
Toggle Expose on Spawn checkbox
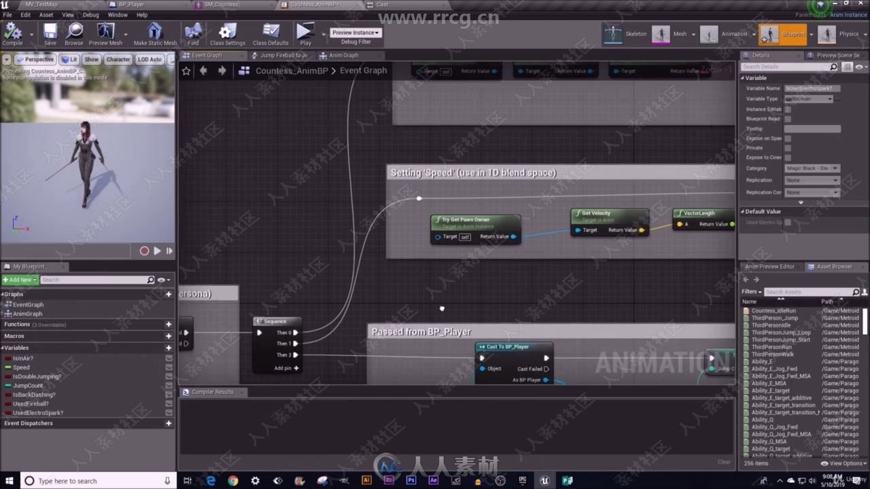pos(788,139)
